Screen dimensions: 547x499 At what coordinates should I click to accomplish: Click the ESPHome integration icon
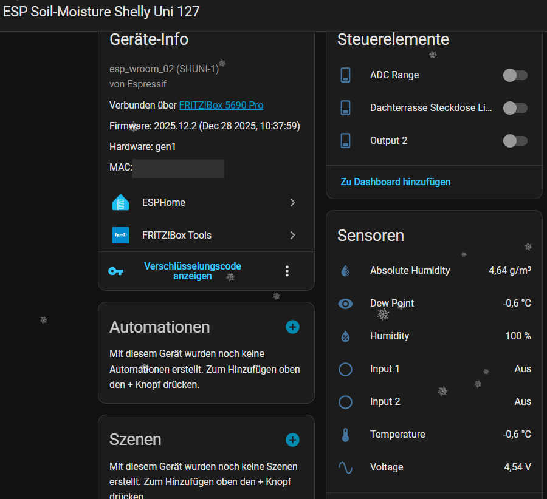[120, 202]
